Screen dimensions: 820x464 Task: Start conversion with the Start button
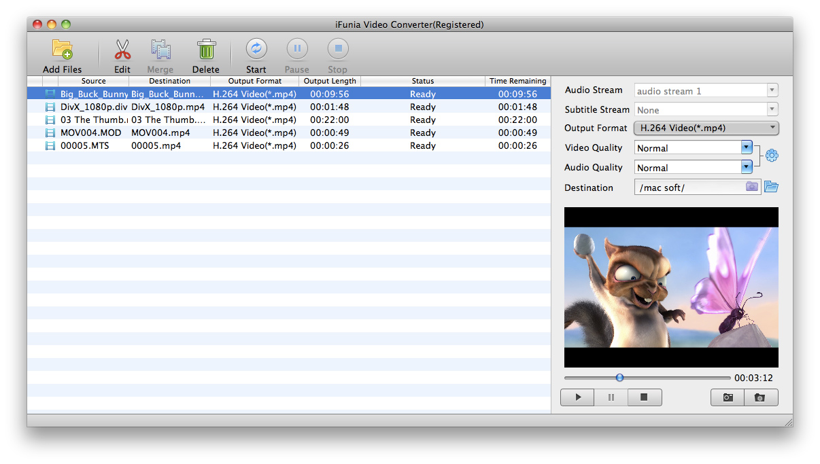click(256, 50)
